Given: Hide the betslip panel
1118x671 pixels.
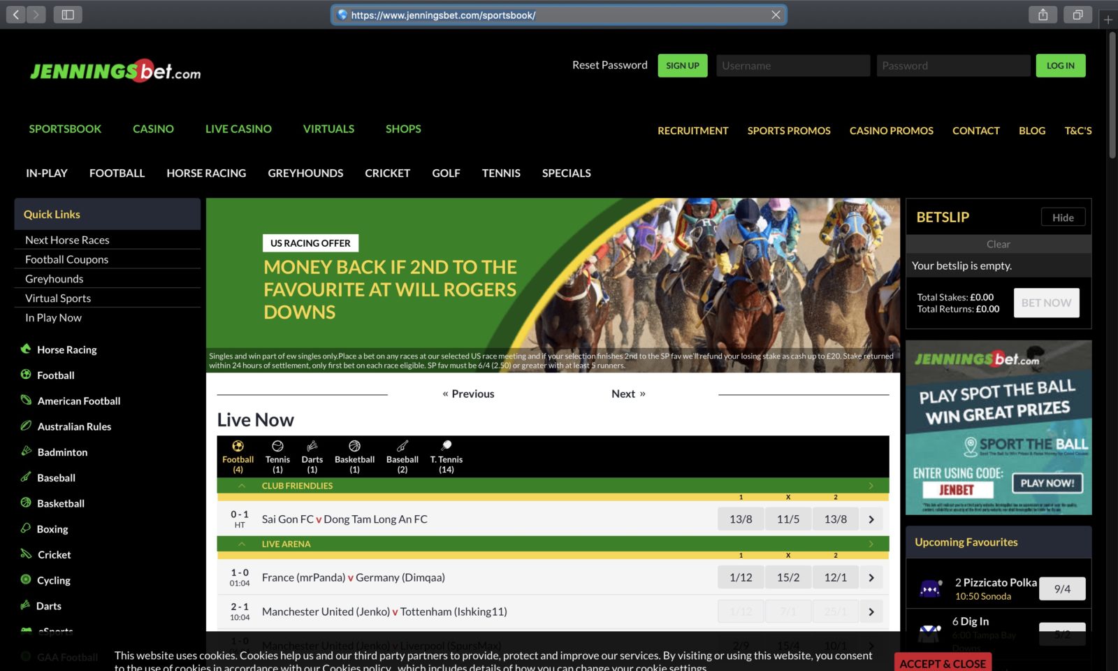Looking at the screenshot, I should pos(1063,217).
